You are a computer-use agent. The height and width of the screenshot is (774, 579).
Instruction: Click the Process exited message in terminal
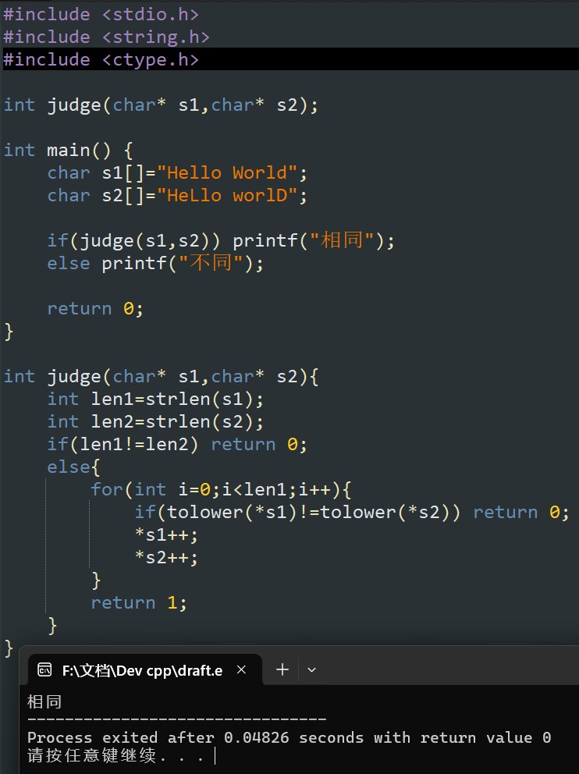pyautogui.click(x=289, y=737)
